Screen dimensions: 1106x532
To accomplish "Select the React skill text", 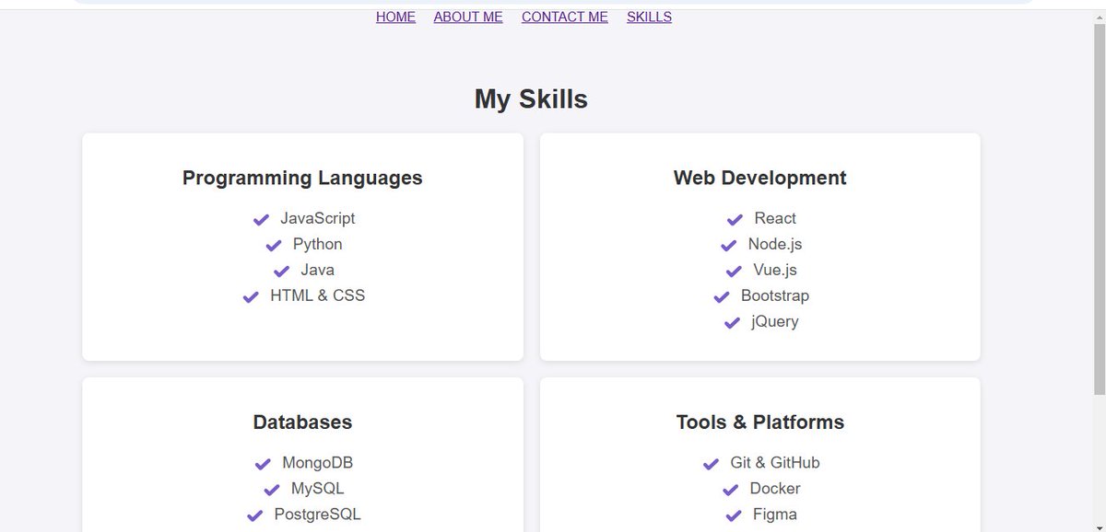I will (x=775, y=218).
